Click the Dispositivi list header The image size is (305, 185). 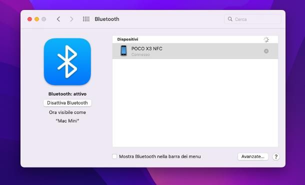click(127, 39)
